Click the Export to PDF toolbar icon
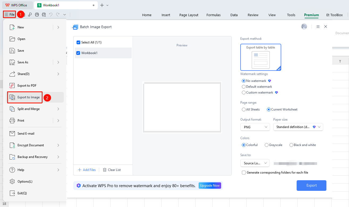The height and width of the screenshot is (207, 349). coord(30,15)
